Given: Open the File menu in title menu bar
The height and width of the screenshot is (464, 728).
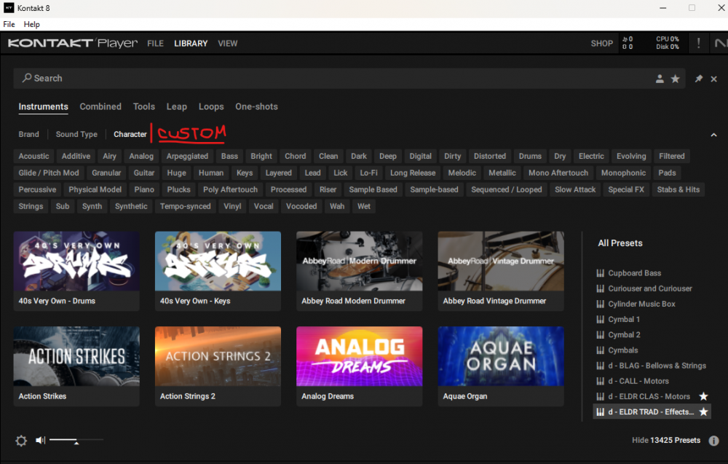Looking at the screenshot, I should 9,24.
